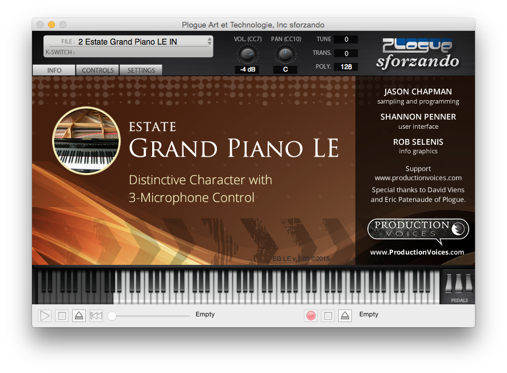This screenshot has height=373, width=507.
Task: Click the "SHANNON PENNER" credit text
Action: tap(418, 117)
